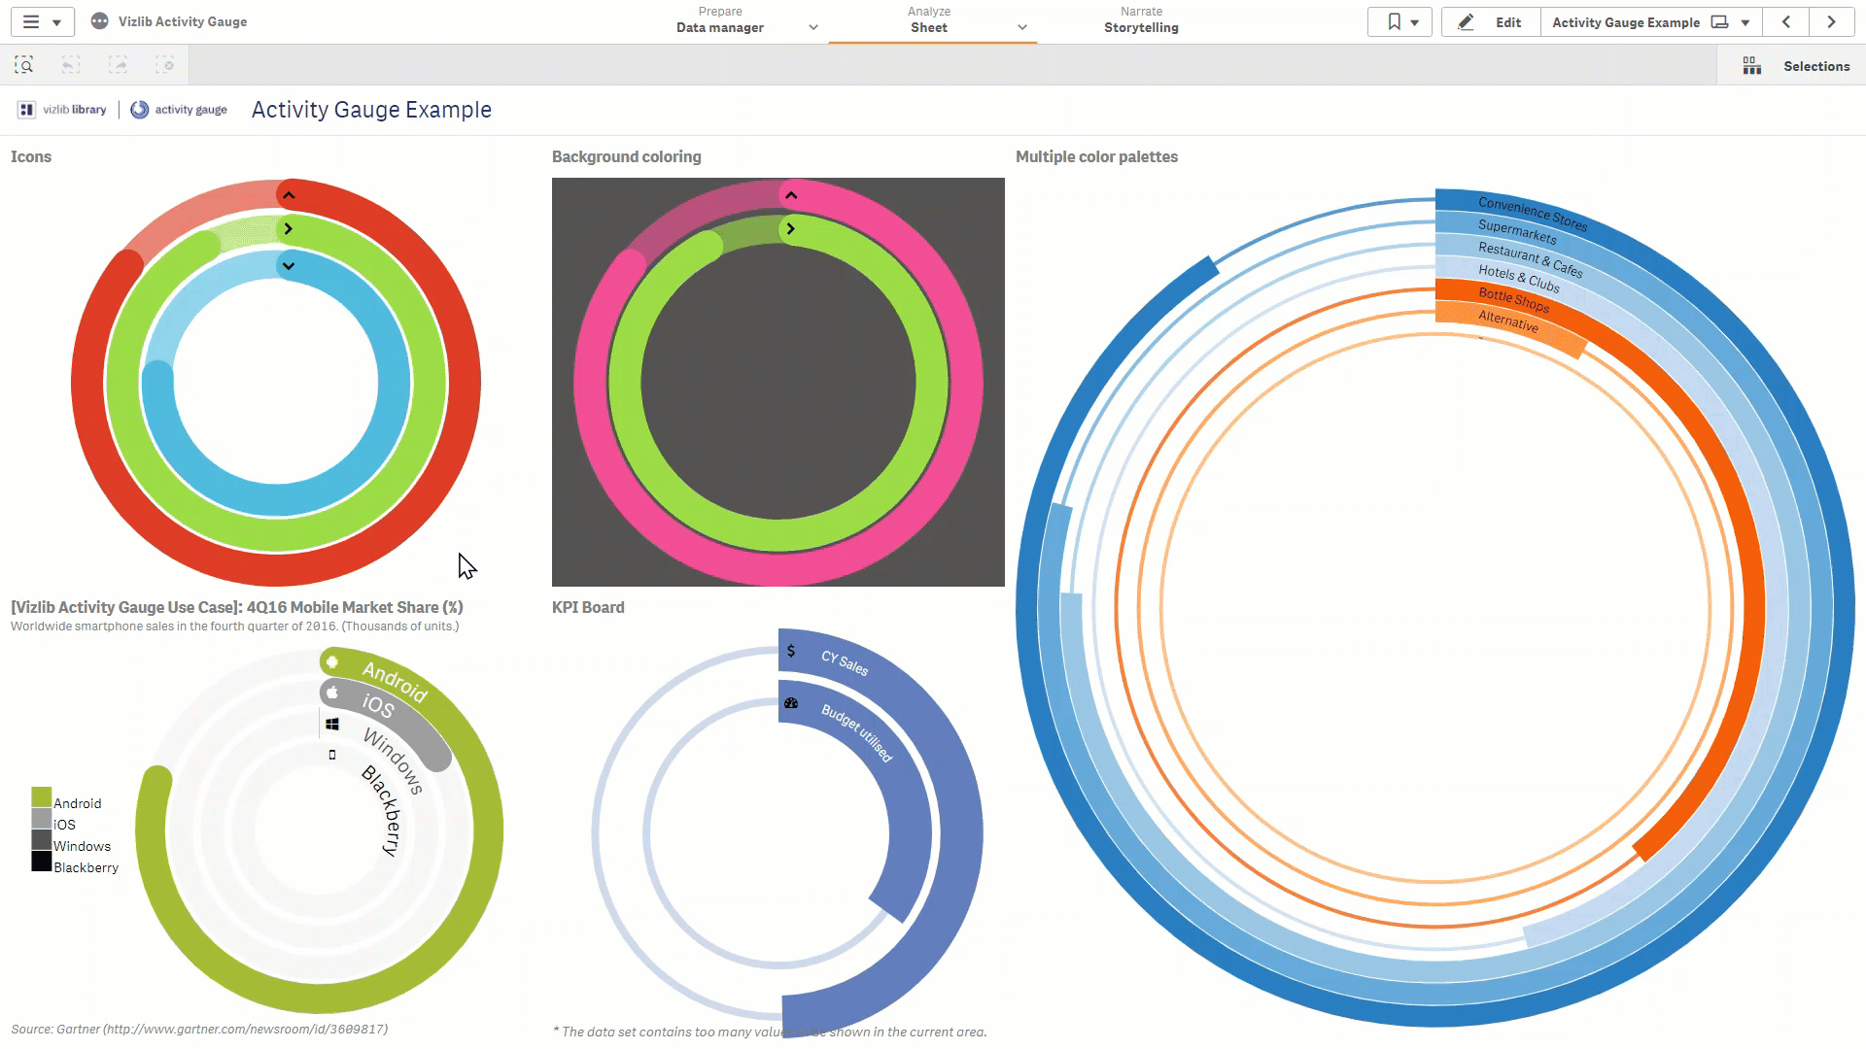Click the bookmarks icon
The height and width of the screenshot is (1049, 1866).
[1394, 21]
